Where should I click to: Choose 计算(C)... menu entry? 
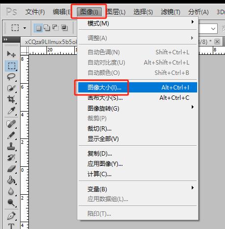click(138, 174)
